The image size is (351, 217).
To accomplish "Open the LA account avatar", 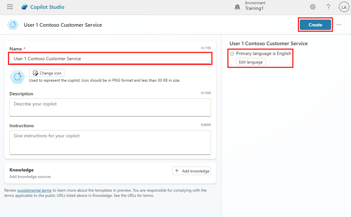I will 344,7.
